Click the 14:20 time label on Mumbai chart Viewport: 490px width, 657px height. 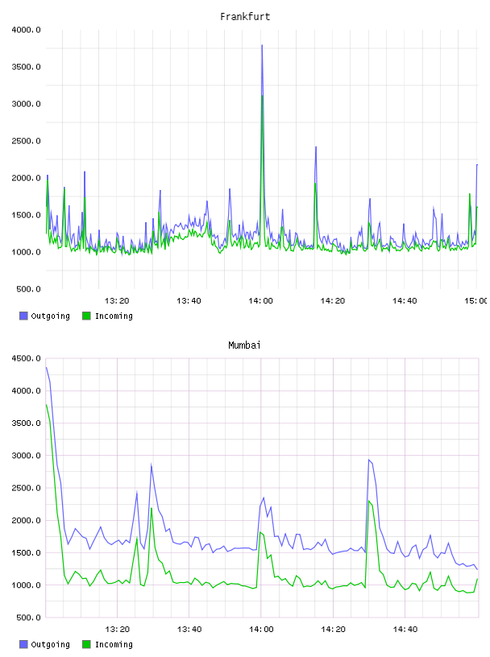[x=333, y=630]
